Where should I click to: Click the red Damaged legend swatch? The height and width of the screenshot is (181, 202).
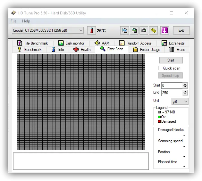click(x=159, y=121)
